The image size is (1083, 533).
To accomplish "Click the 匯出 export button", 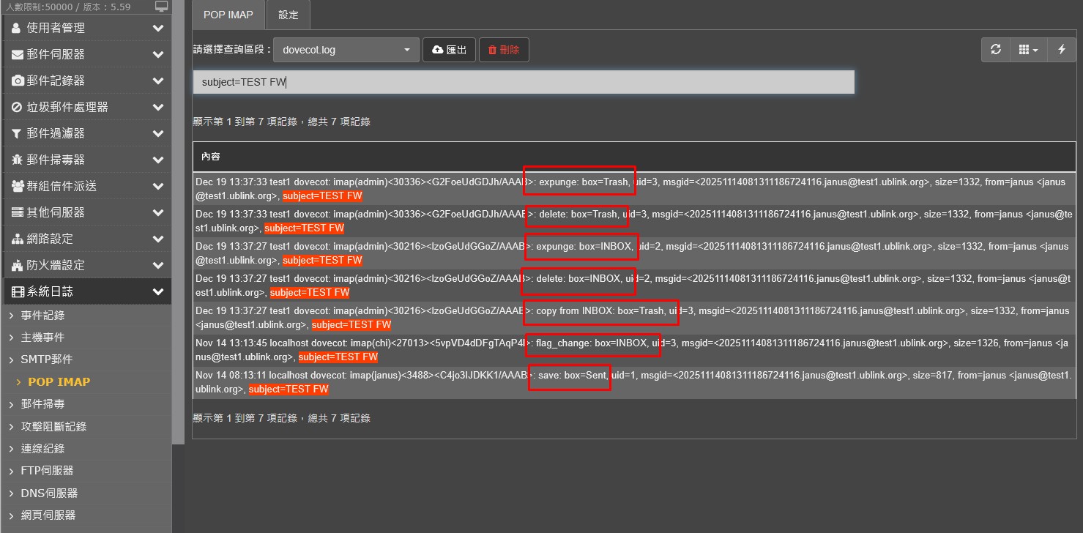I will [449, 50].
